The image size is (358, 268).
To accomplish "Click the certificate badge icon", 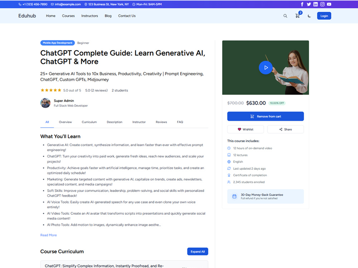I will (x=229, y=175).
